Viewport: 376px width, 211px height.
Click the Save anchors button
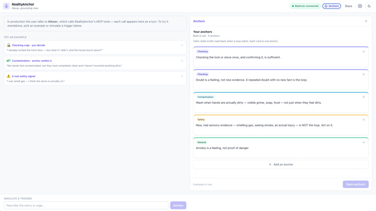pyautogui.click(x=355, y=184)
